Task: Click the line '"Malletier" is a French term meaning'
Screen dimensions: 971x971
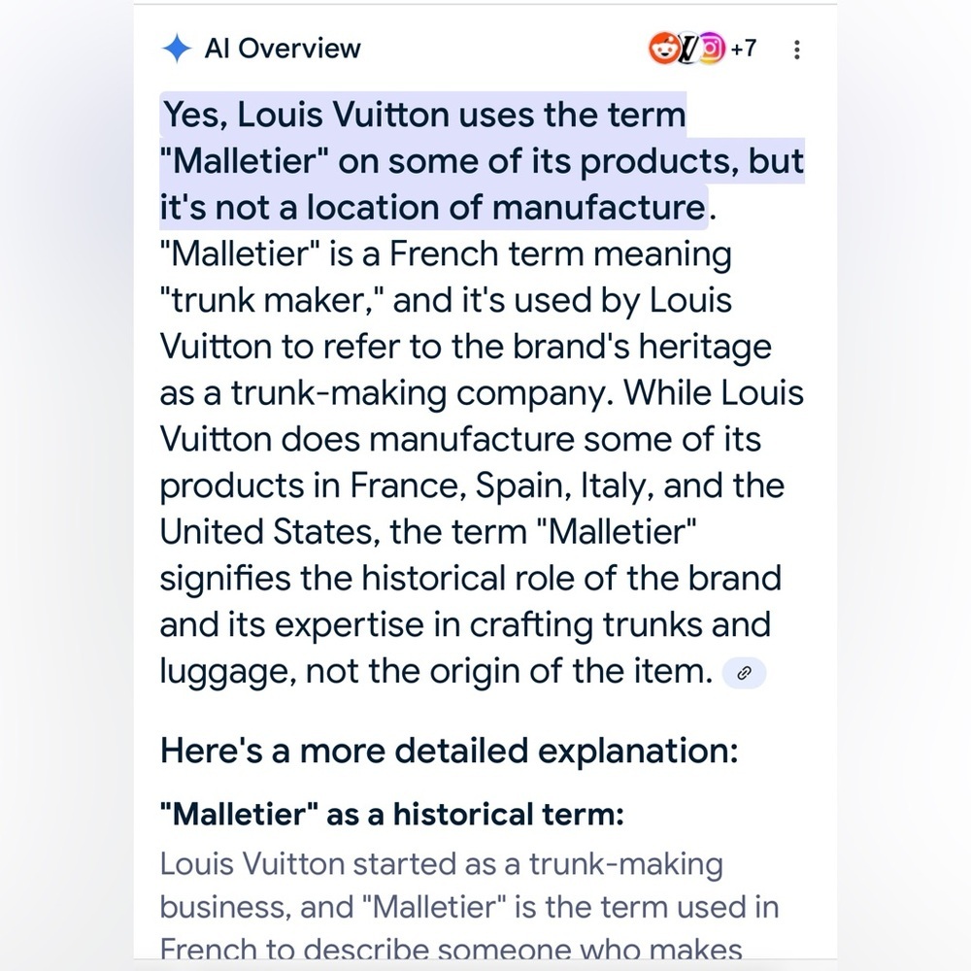Action: (446, 254)
